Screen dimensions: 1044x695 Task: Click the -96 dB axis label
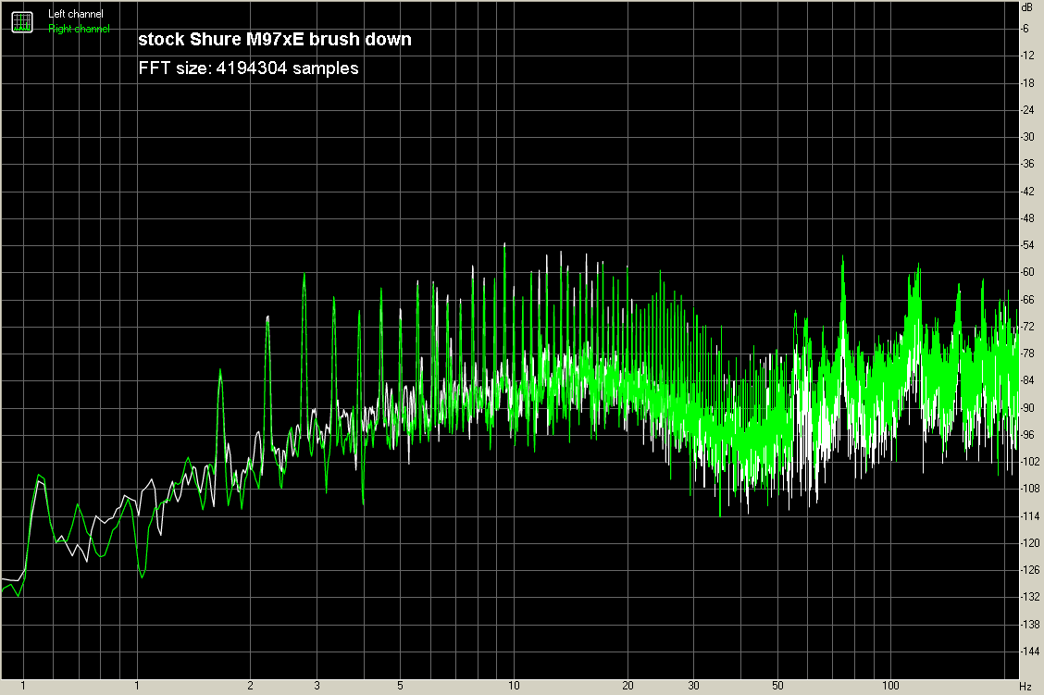coord(1028,435)
